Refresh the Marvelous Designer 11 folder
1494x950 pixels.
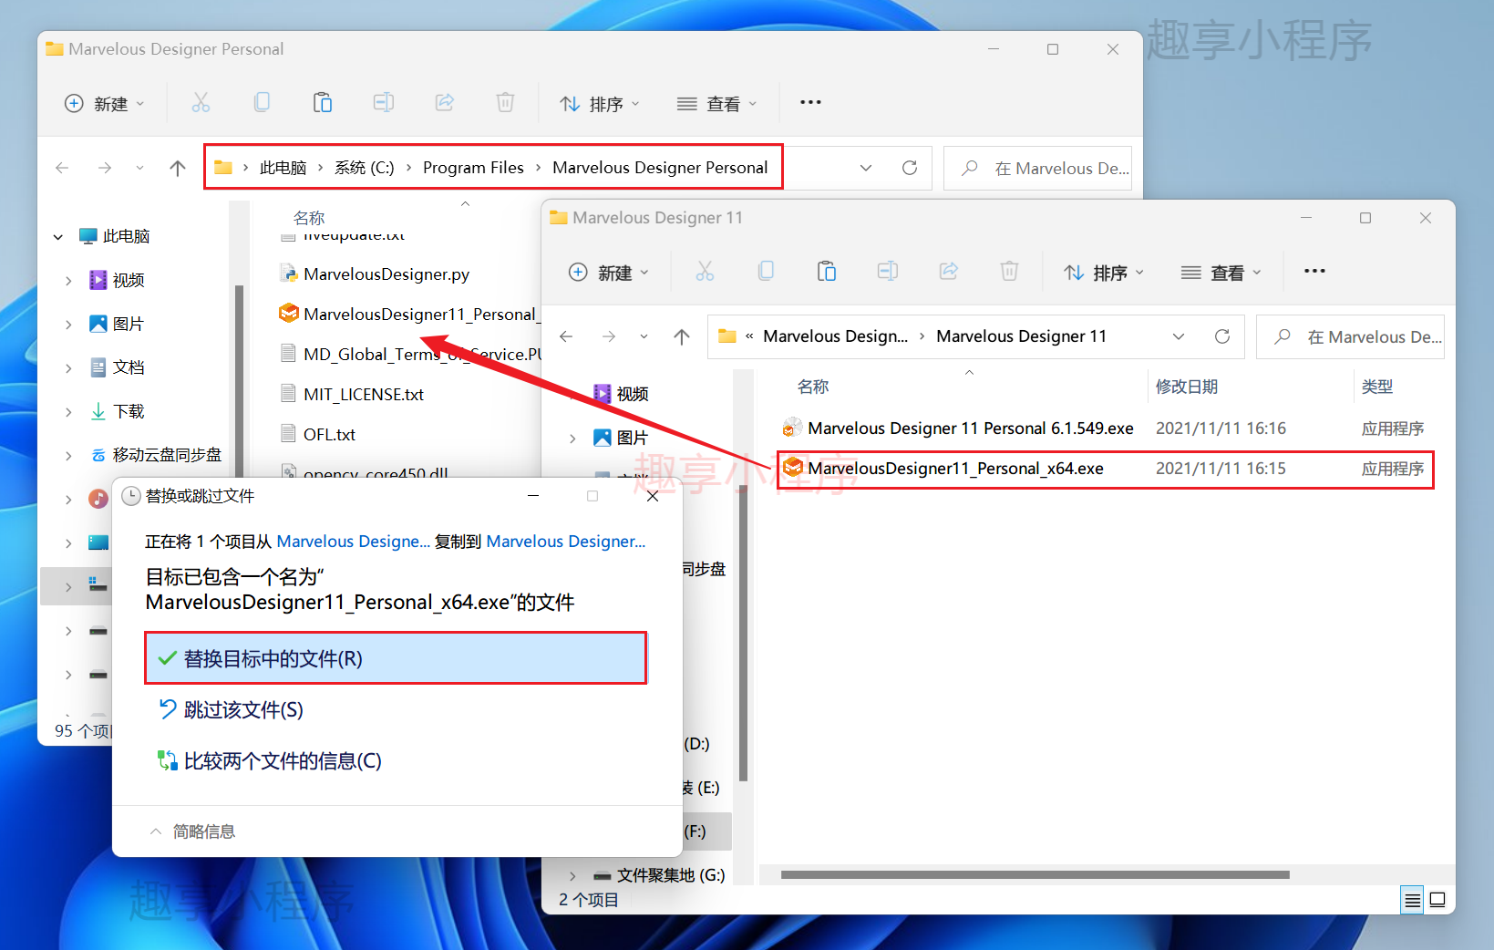(1222, 336)
